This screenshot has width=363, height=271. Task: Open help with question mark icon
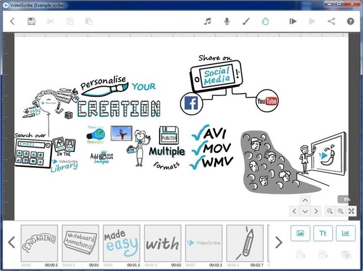point(351,22)
